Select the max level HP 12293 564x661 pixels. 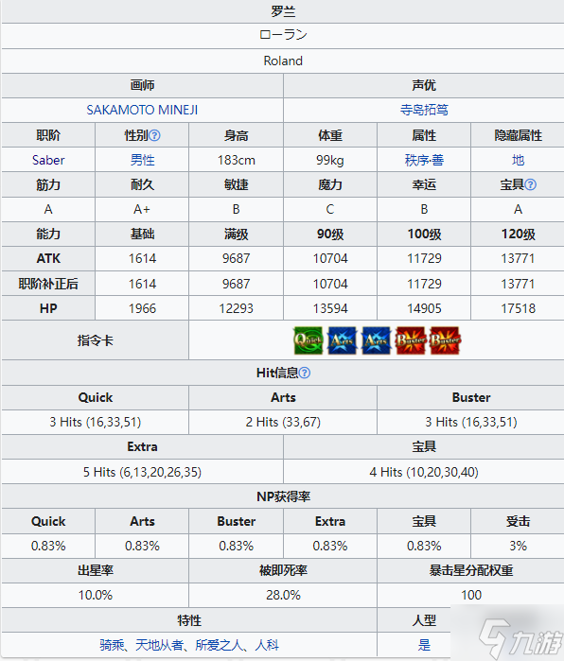click(x=237, y=308)
